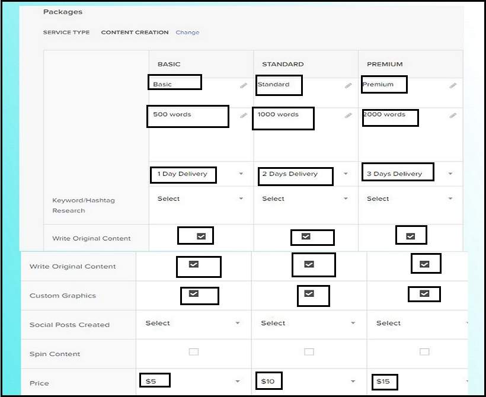Enable Spin Content for the Standard package

309,352
